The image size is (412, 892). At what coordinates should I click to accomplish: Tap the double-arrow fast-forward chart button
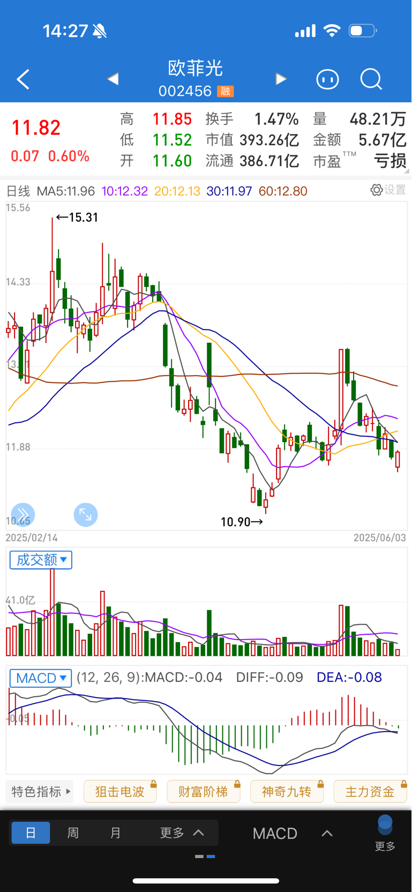pos(23,515)
